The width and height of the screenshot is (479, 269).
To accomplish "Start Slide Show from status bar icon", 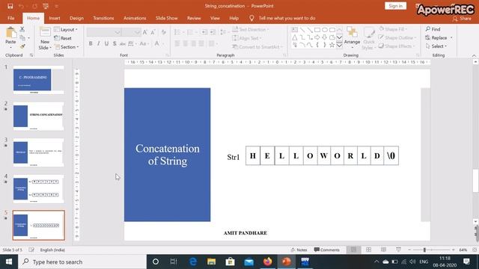I will click(x=398, y=250).
